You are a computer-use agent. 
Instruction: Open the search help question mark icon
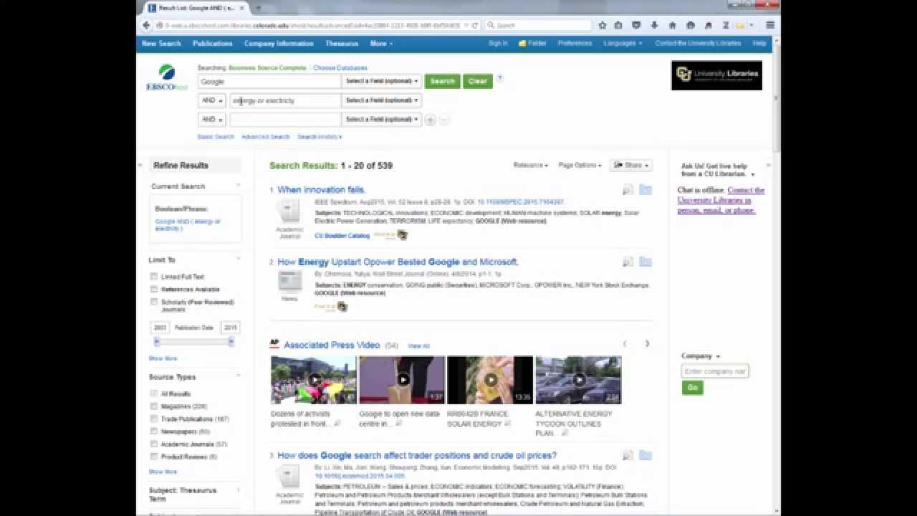pyautogui.click(x=500, y=78)
